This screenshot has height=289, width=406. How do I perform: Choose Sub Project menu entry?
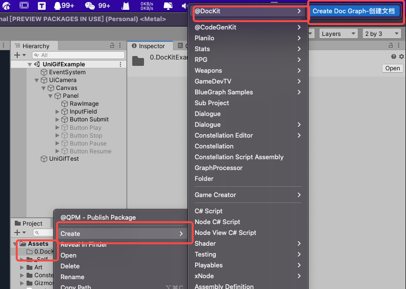pos(248,103)
